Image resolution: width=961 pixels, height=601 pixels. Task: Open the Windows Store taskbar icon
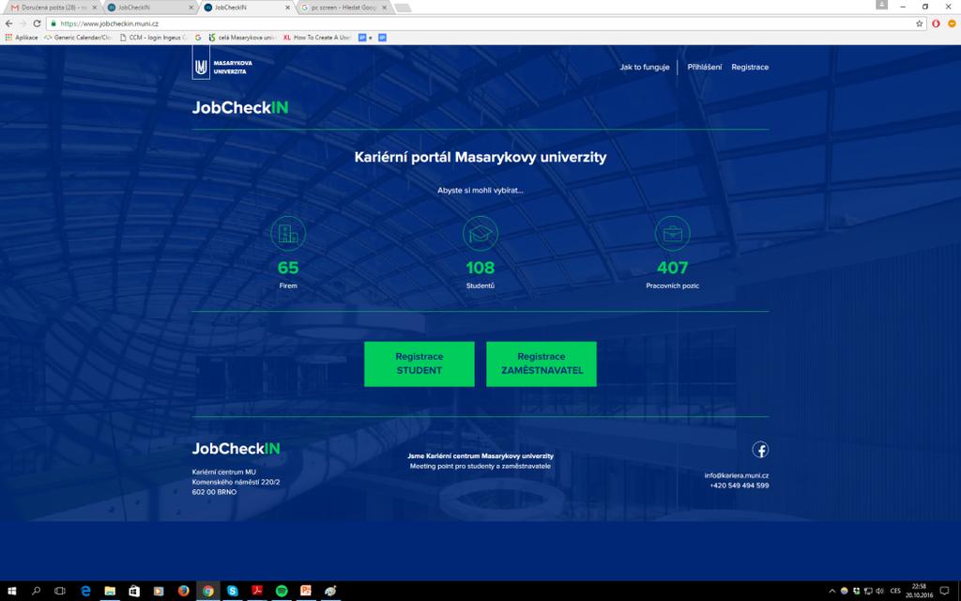pyautogui.click(x=134, y=592)
